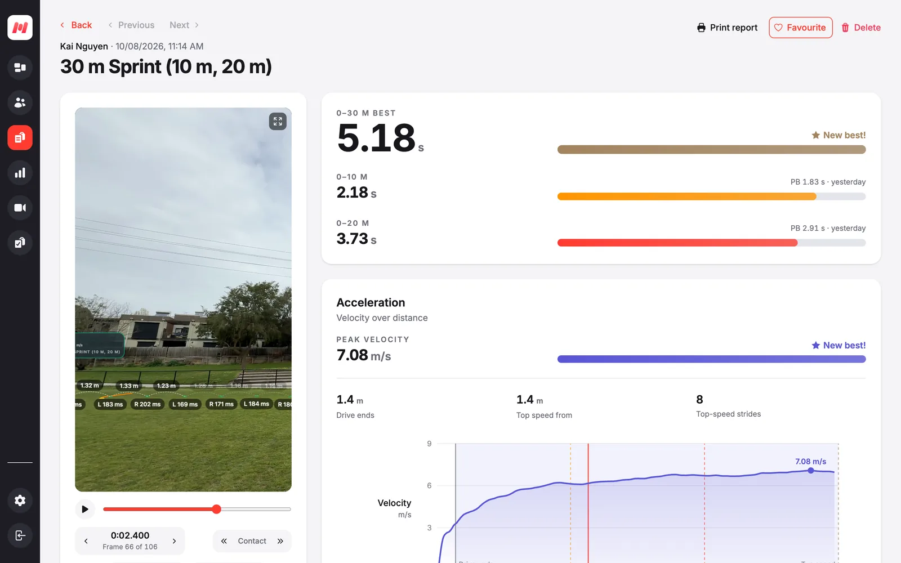Open the dashboard icon in the sidebar
Image resolution: width=901 pixels, height=563 pixels.
click(x=20, y=68)
